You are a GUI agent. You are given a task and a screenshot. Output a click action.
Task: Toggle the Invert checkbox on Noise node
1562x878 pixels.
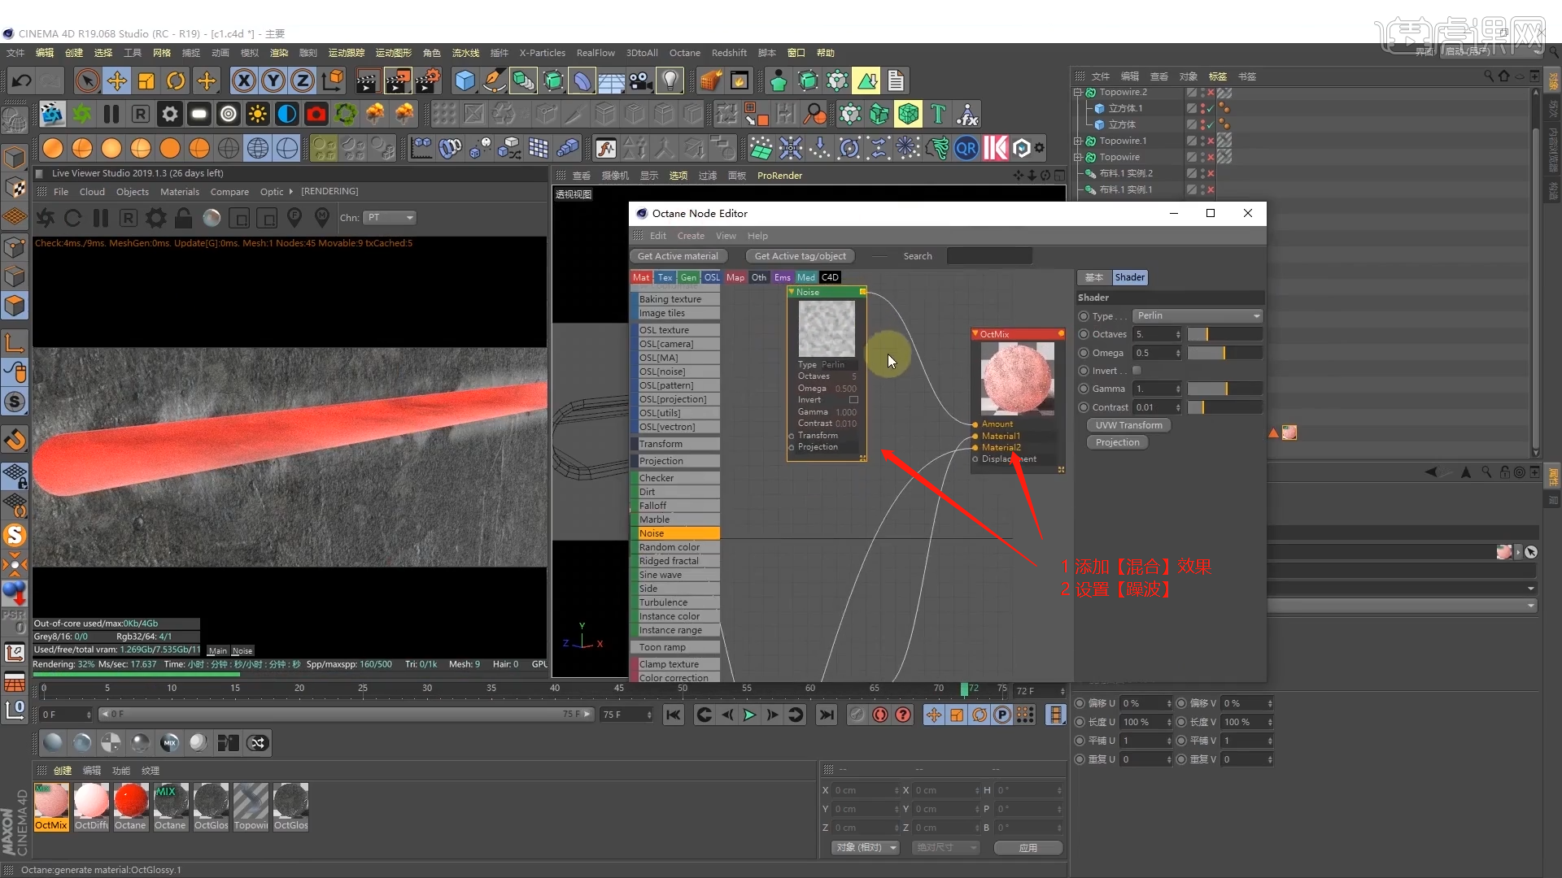point(853,400)
